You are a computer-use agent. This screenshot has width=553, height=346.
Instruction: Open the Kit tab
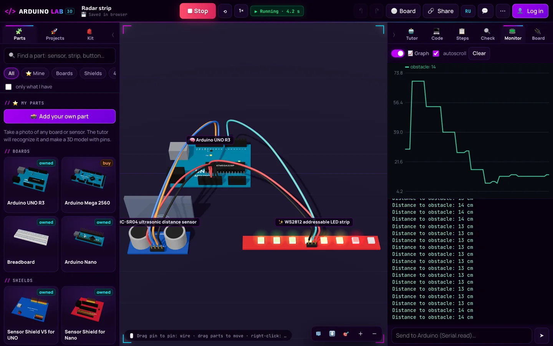[90, 34]
